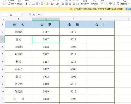Select column A header
This screenshot has width=131, height=104.
[x=19, y=19]
